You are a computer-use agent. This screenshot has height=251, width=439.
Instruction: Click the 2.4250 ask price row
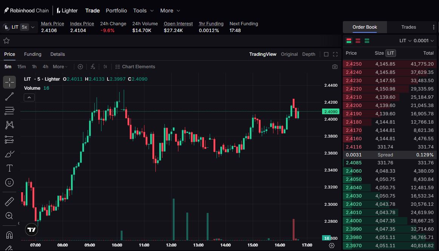(390, 64)
